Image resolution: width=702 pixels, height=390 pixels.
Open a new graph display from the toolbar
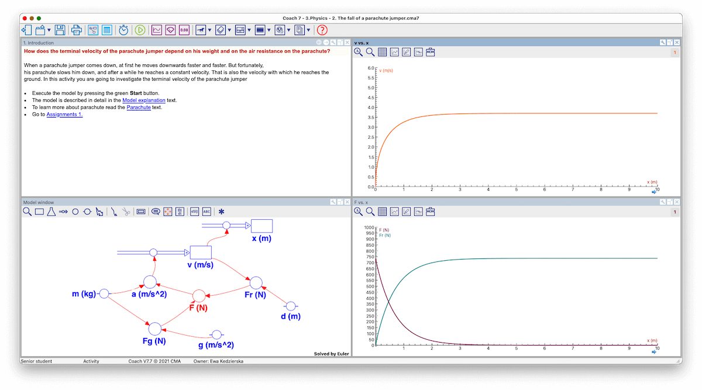[x=156, y=29]
